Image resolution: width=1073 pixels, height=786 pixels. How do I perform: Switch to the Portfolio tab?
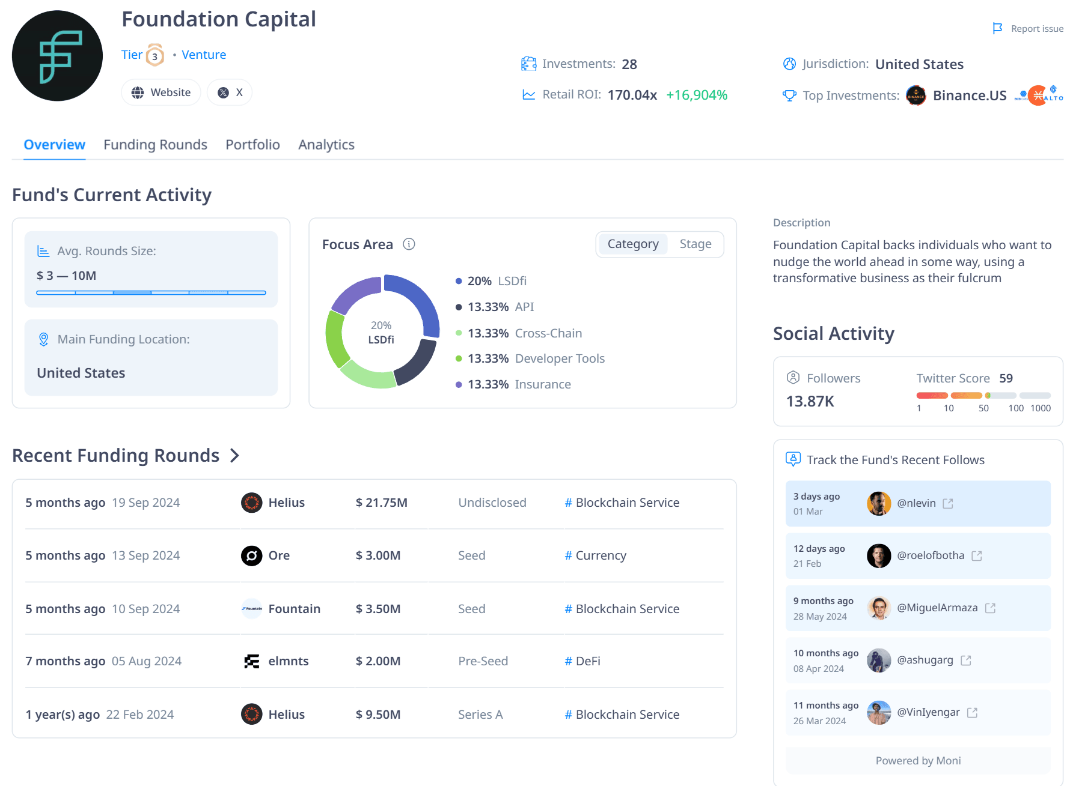click(x=252, y=145)
